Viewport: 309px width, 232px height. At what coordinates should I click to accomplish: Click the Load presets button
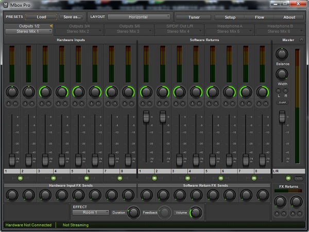(x=41, y=17)
